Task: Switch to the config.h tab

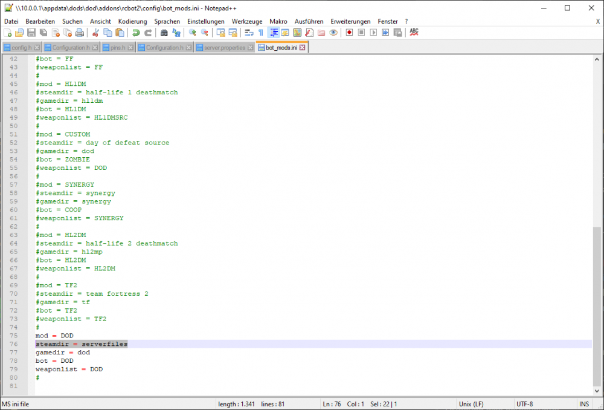Action: coord(22,47)
